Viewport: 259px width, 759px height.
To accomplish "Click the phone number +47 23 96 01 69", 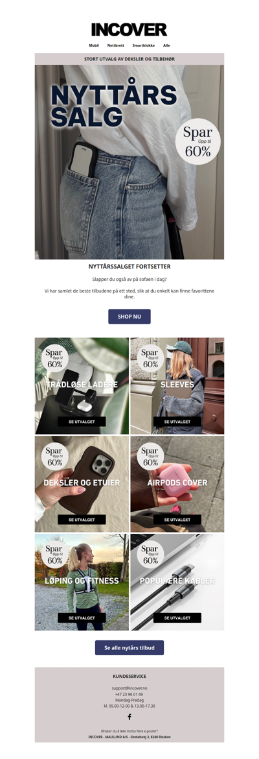I will pos(129,693).
